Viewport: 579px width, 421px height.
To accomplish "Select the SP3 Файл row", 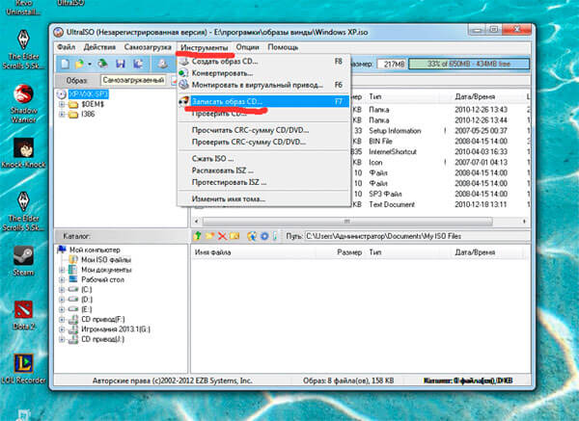I will coord(439,194).
